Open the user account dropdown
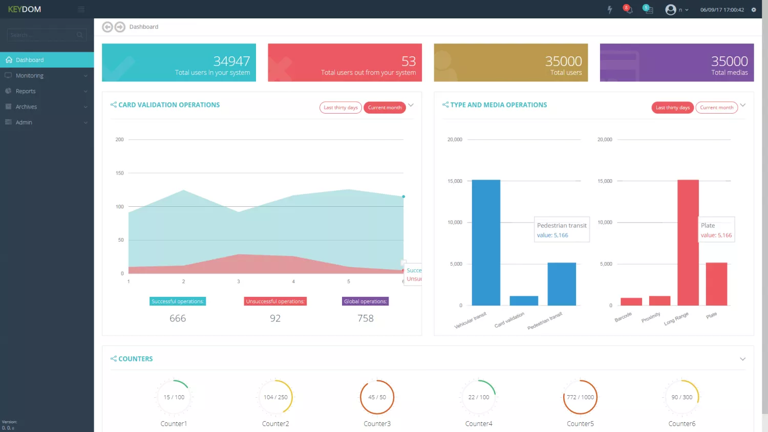Screen dimensions: 768x432 click(x=676, y=10)
